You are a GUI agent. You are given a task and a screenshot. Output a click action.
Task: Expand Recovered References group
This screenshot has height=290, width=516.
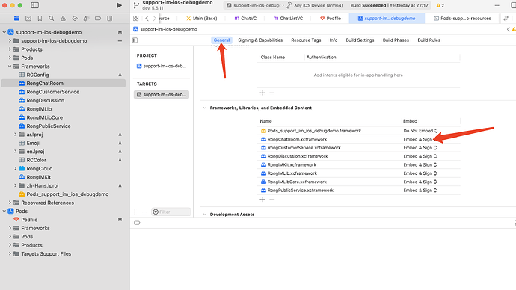coord(10,203)
